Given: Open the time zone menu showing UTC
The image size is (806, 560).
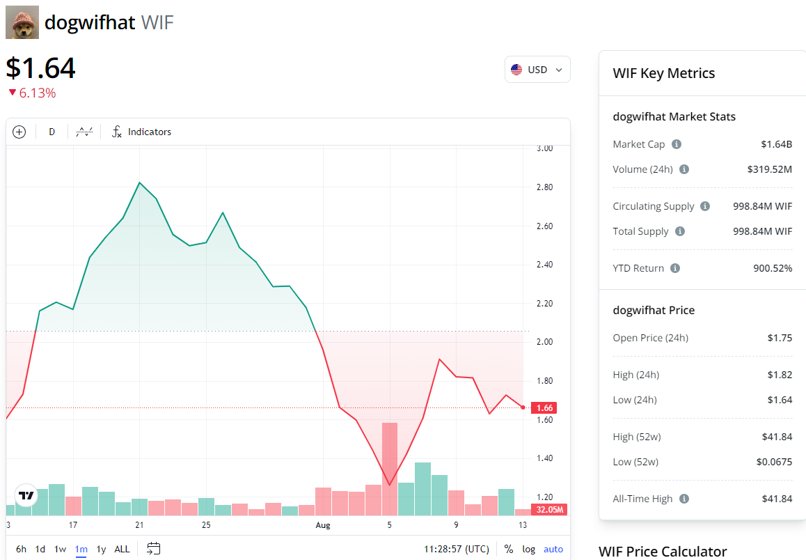Looking at the screenshot, I should click(457, 549).
